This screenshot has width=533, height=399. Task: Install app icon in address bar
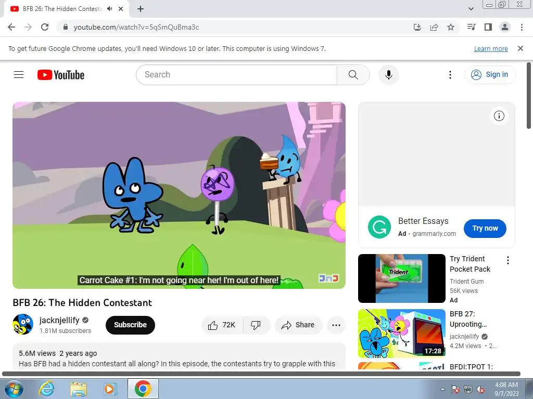417,27
